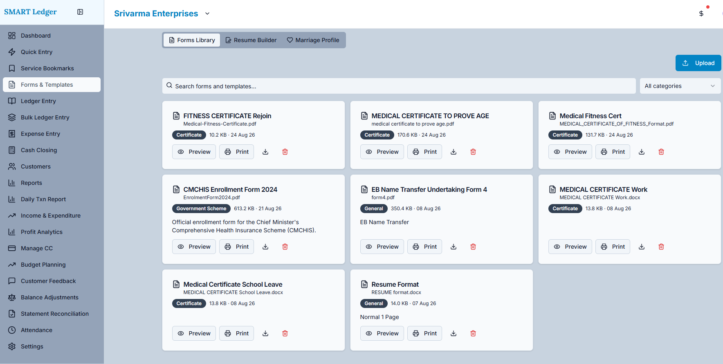Switch to the Forms Library tab
Image resolution: width=723 pixels, height=364 pixels.
pos(192,40)
